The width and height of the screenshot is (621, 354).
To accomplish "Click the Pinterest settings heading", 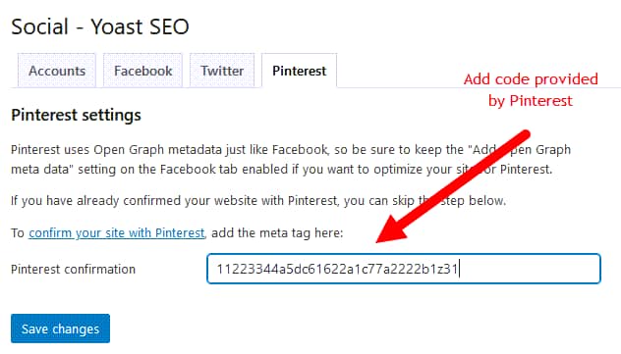I will (x=76, y=115).
